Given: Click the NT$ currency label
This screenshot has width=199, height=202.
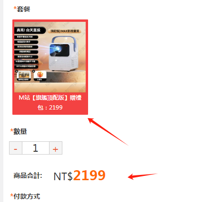Looking at the screenshot, I should (x=63, y=176).
